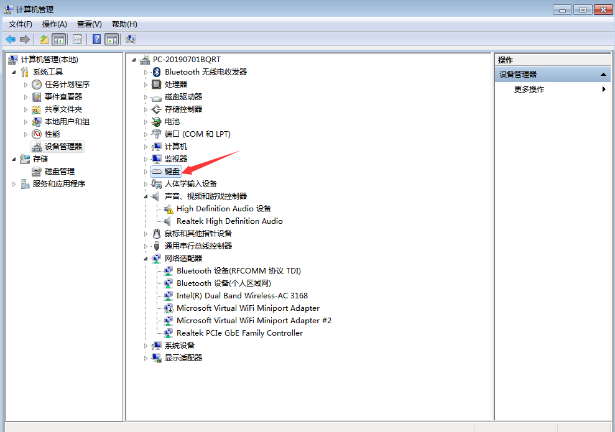The width and height of the screenshot is (615, 432).
Task: Click the 通用串行总线控制器 label text
Action: pyautogui.click(x=198, y=246)
